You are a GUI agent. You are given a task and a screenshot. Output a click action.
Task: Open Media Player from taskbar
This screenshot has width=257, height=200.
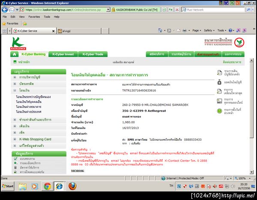coord(35,186)
